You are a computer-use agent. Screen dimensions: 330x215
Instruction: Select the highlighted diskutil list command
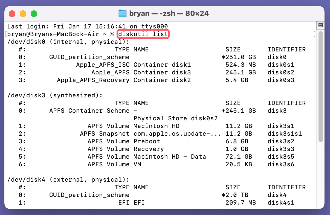point(143,34)
